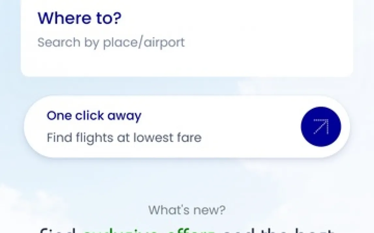Select "Find flights at lowest fare" text

point(124,137)
